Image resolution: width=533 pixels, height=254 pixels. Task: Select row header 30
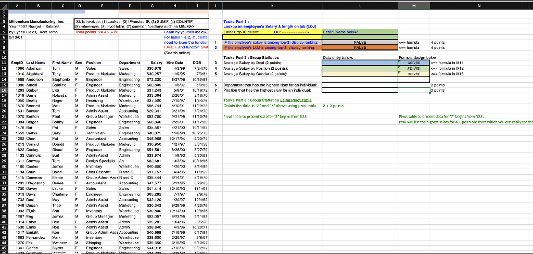click(x=4, y=167)
